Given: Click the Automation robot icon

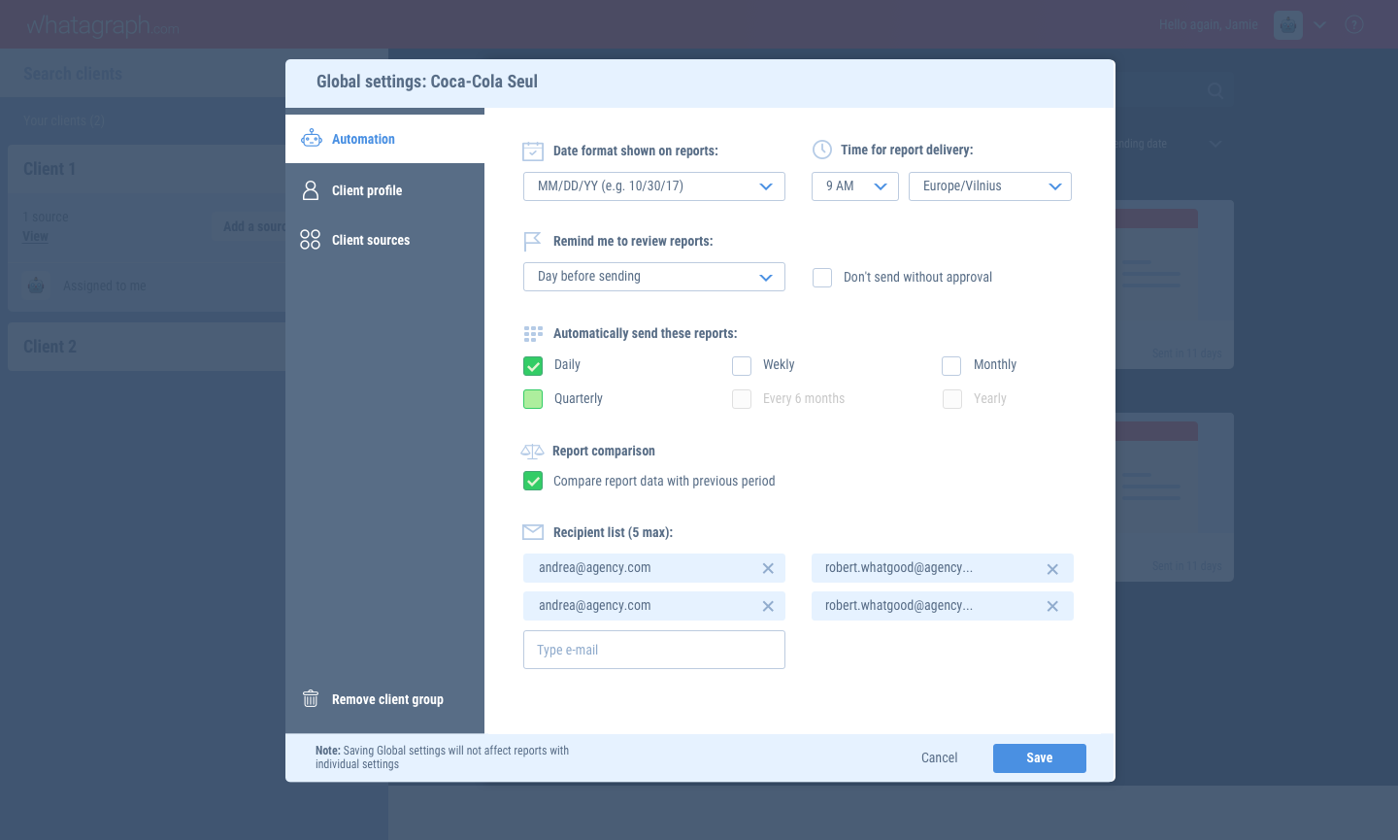Looking at the screenshot, I should [x=311, y=139].
